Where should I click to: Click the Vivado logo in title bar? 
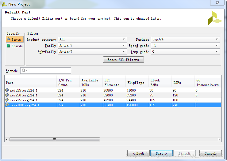click(4, 4)
